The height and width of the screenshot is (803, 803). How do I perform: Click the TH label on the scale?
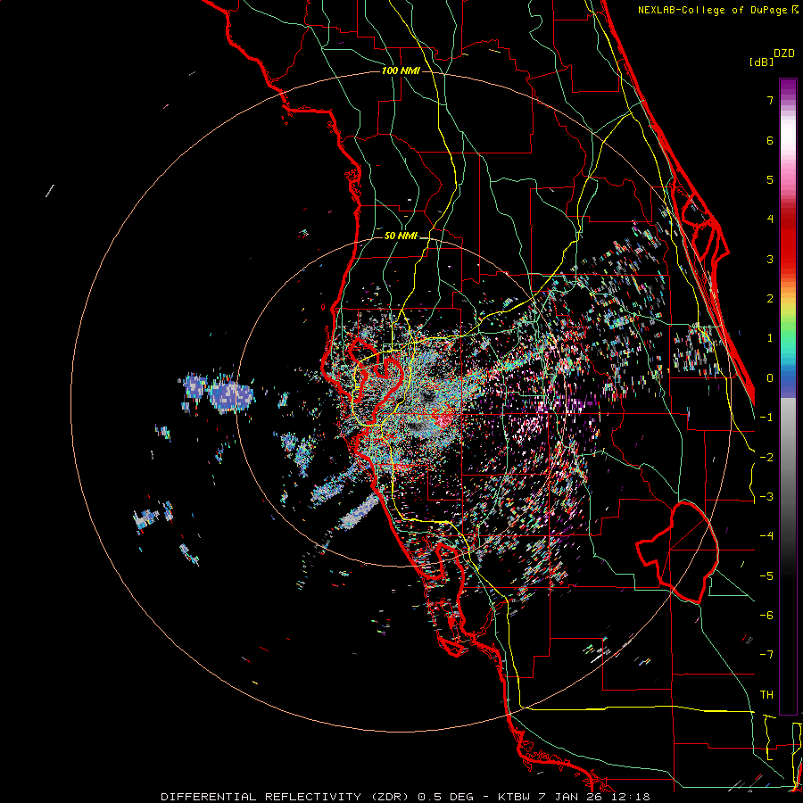click(x=766, y=695)
